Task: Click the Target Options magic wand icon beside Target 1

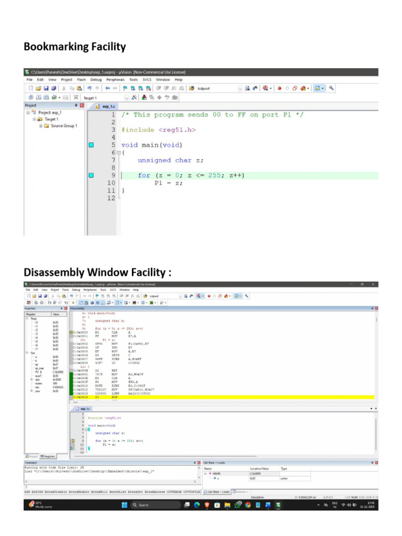Action: pos(134,97)
